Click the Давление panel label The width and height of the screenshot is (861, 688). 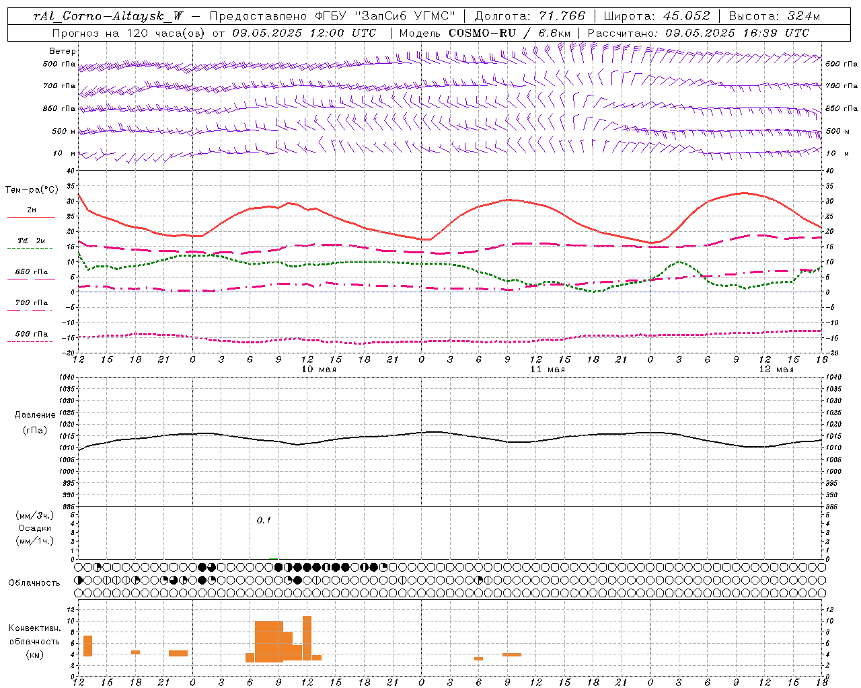click(35, 415)
